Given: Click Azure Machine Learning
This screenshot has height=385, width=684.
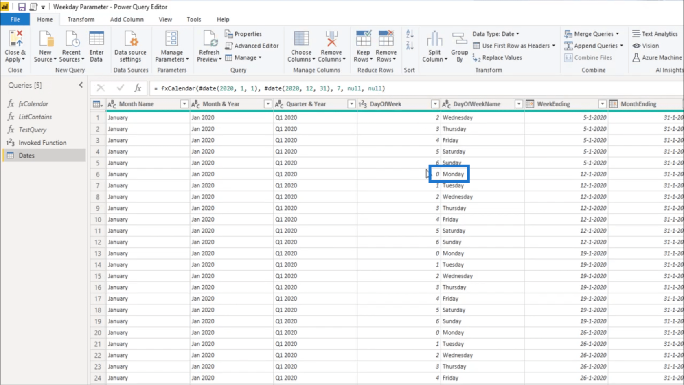Looking at the screenshot, I should [657, 57].
